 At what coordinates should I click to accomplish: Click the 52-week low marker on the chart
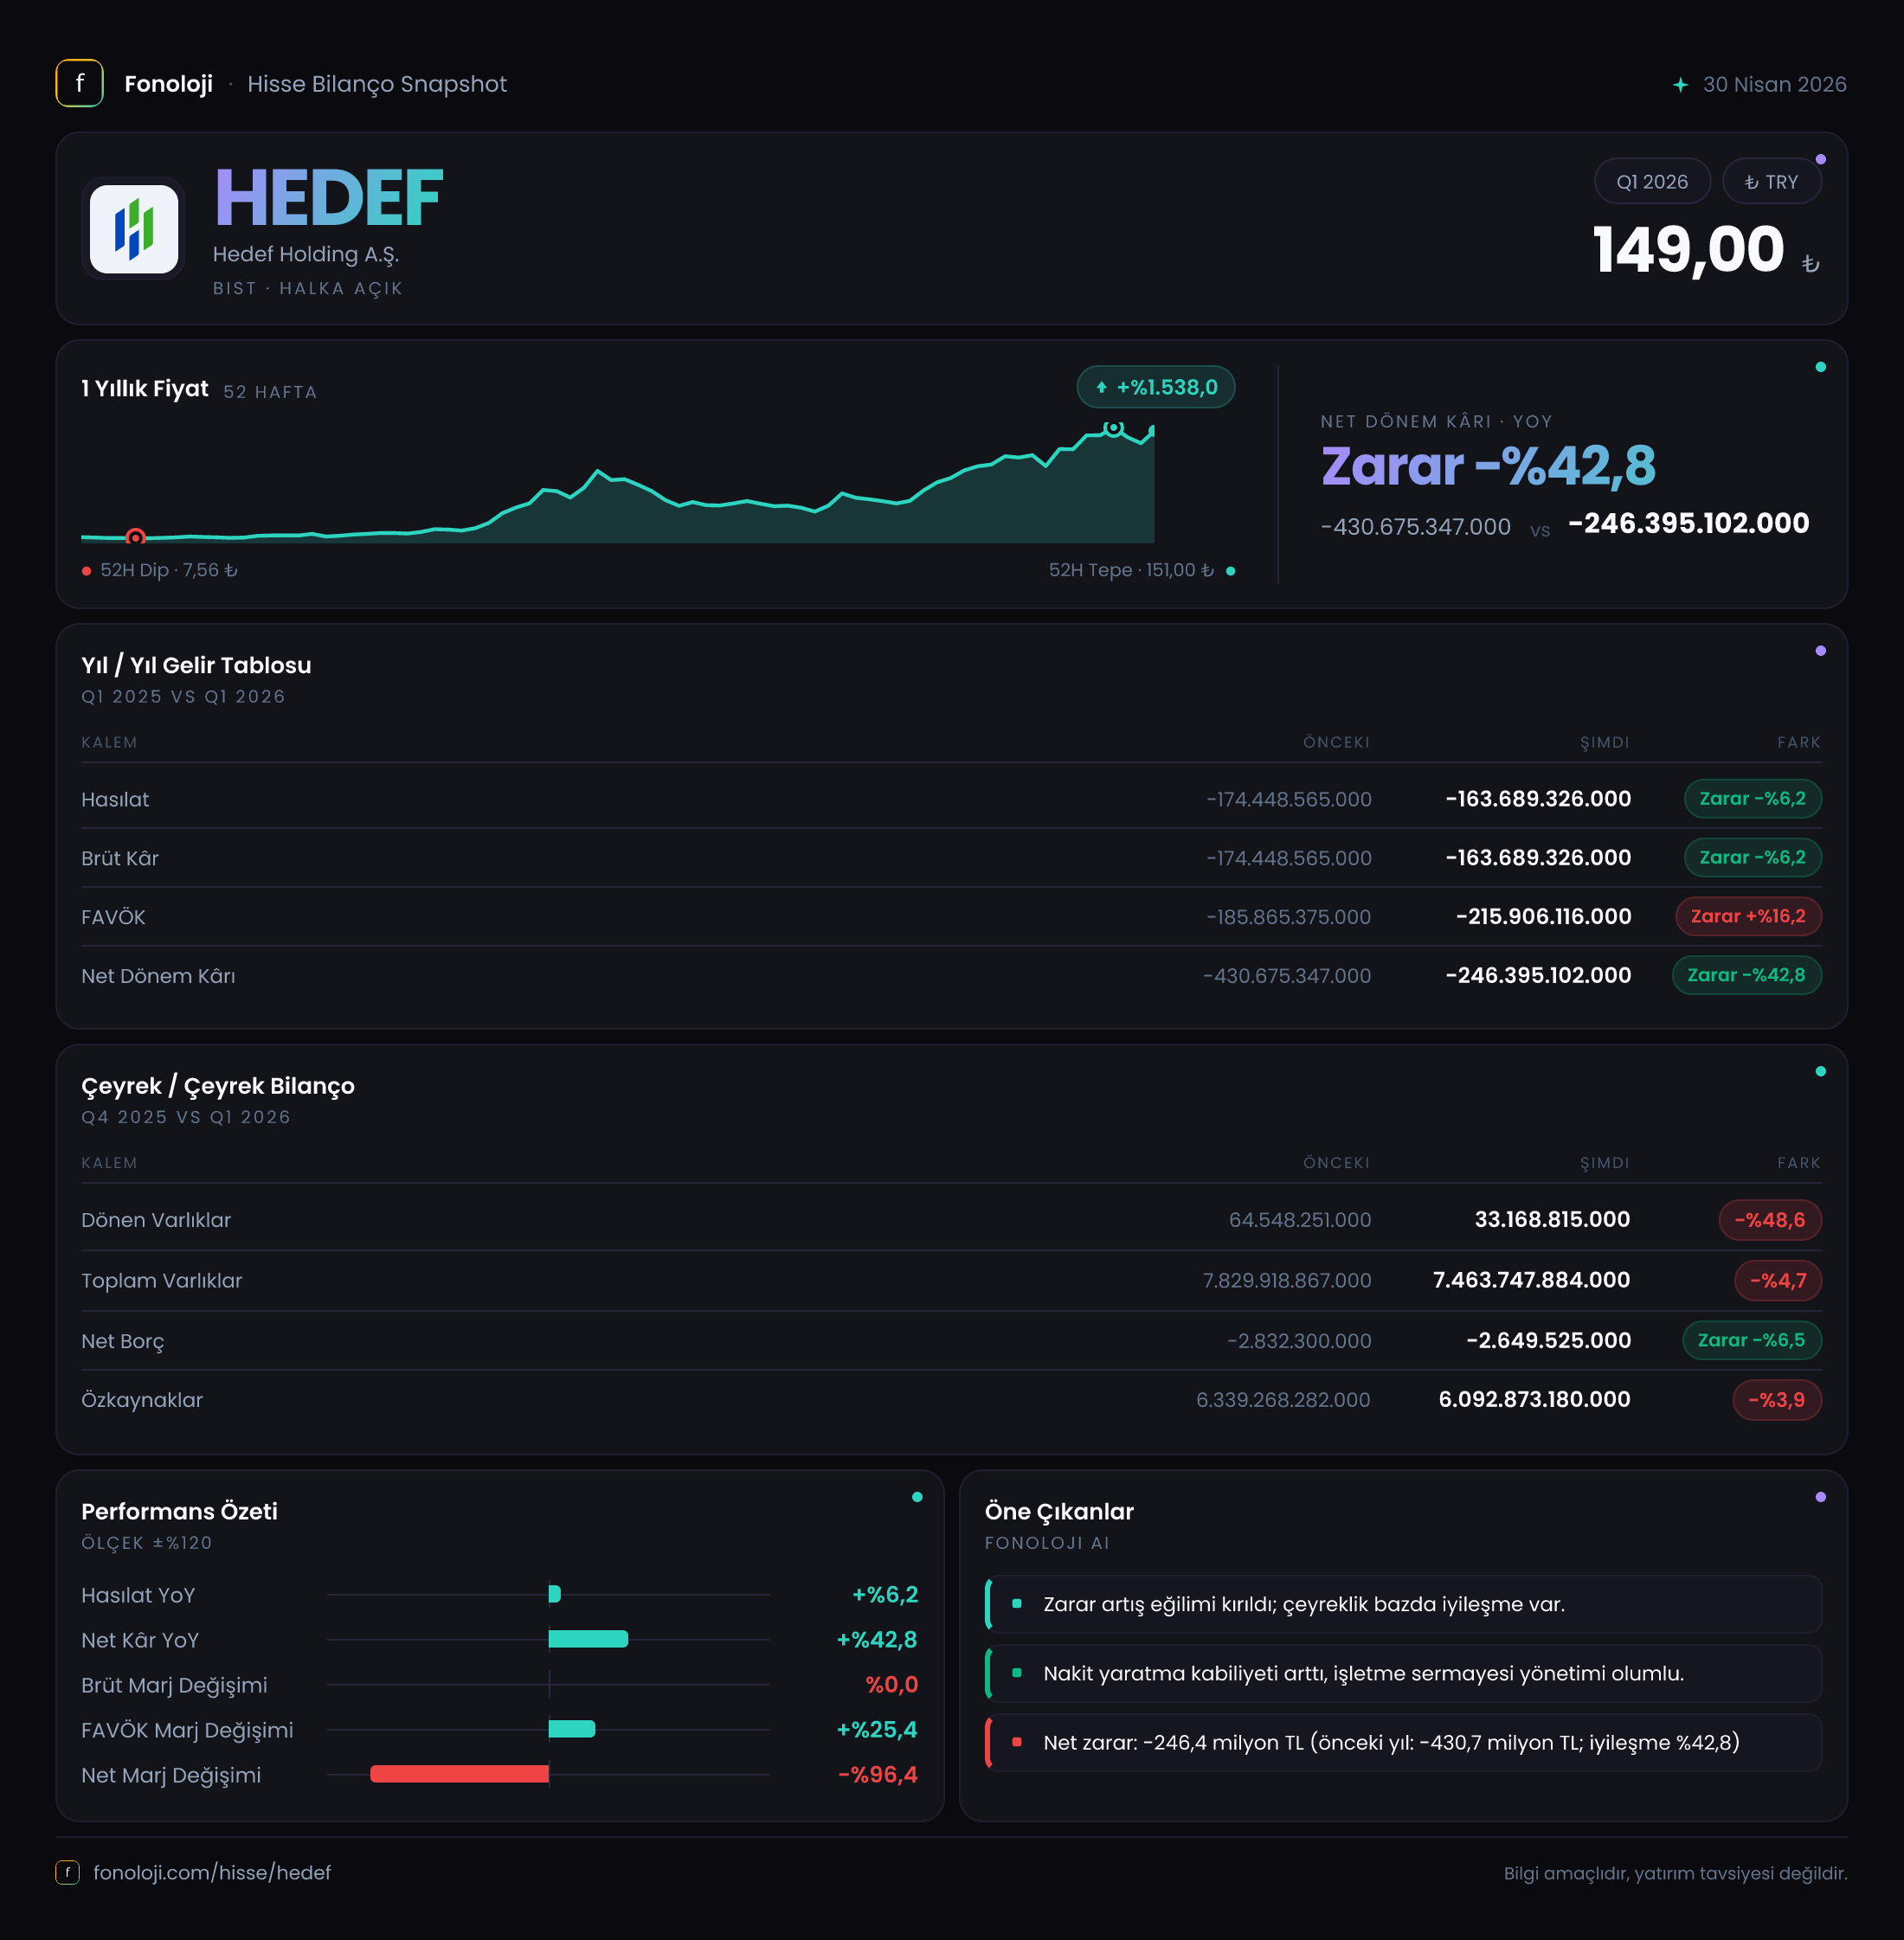tap(136, 537)
